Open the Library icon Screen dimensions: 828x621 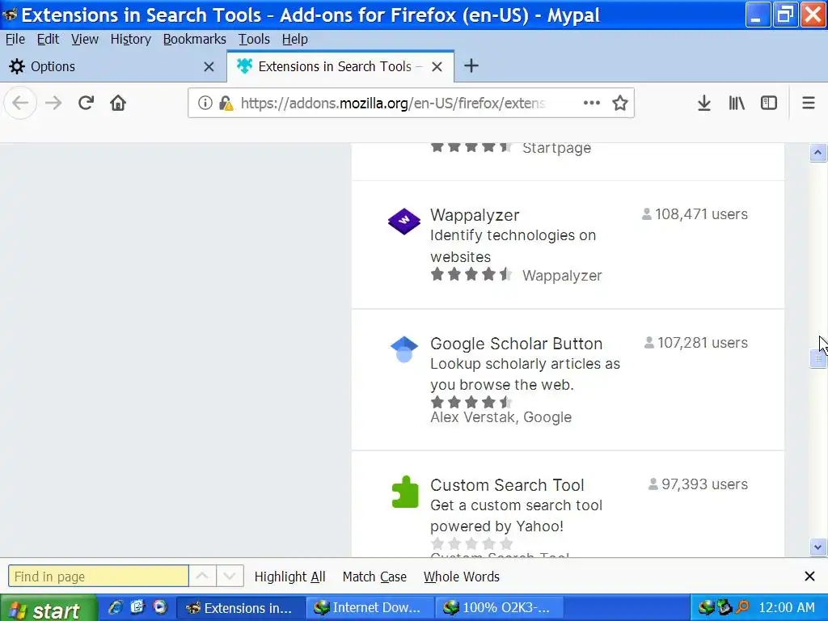point(737,103)
